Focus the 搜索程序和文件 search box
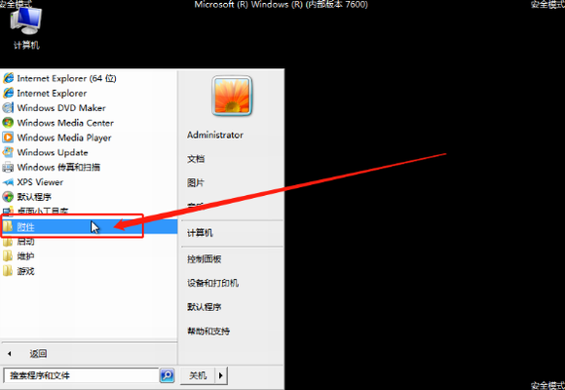This screenshot has width=565, height=390. click(x=81, y=375)
